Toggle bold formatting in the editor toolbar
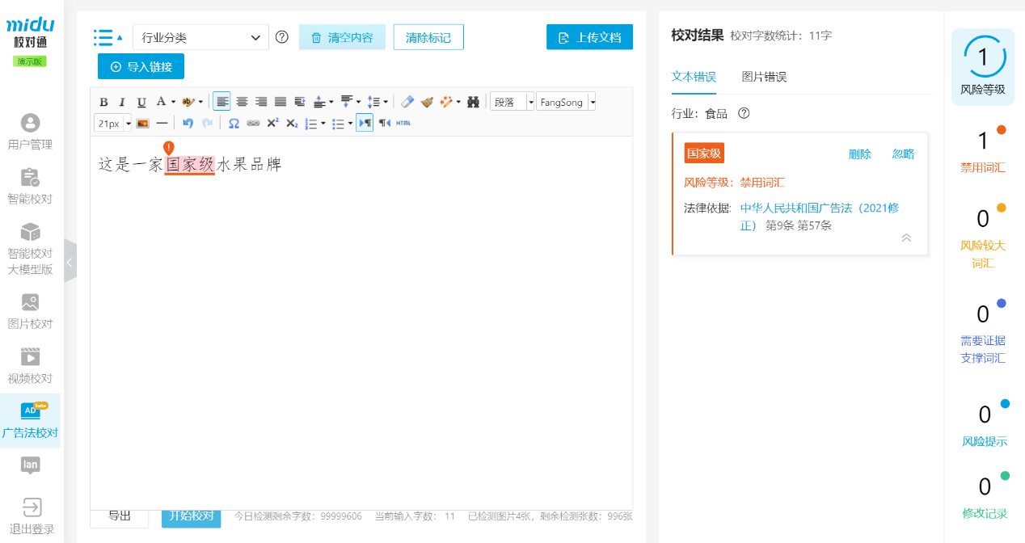 103,102
